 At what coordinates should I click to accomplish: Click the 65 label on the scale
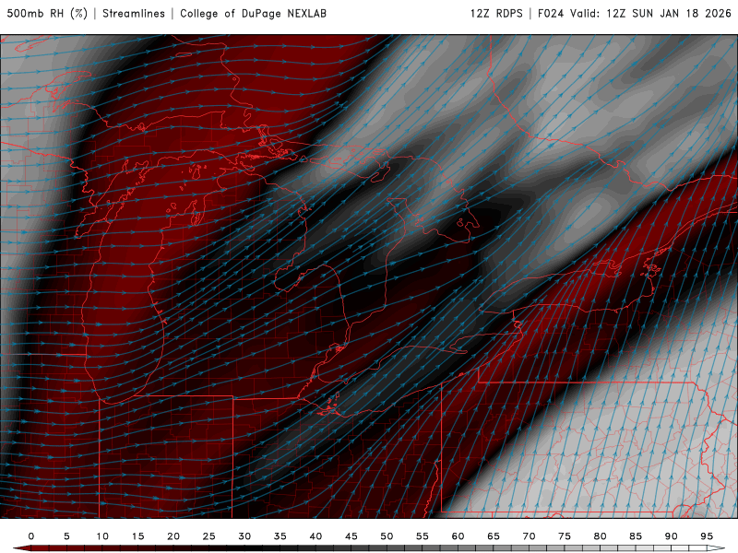[x=494, y=536]
